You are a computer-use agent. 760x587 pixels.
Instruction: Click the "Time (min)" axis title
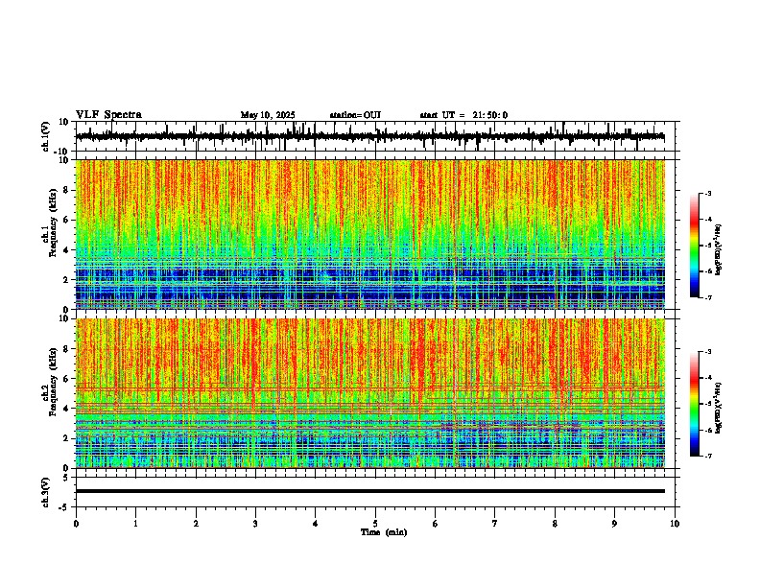(384, 532)
